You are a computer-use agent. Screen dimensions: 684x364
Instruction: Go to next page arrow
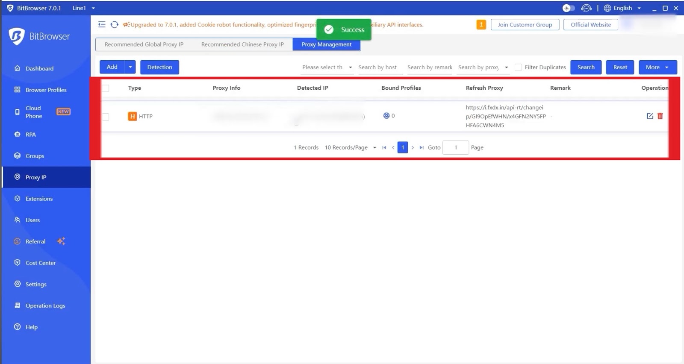coord(413,147)
